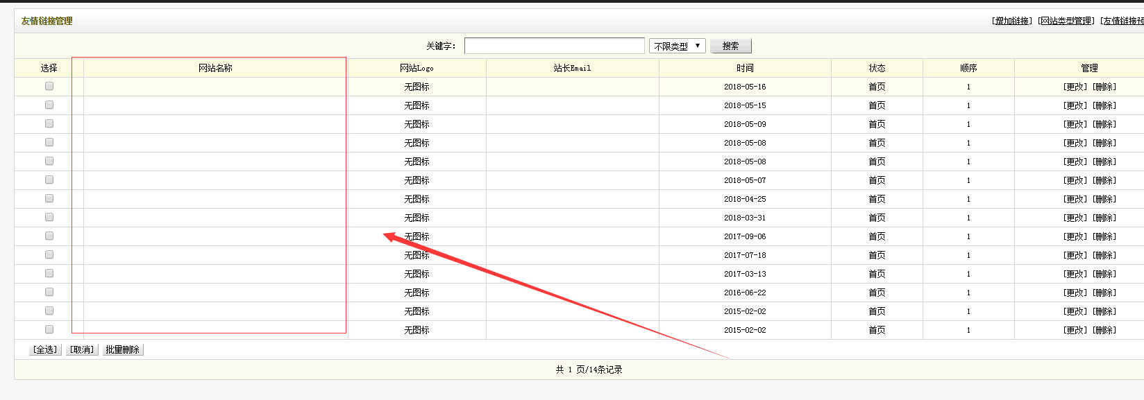Click the 网站名称 column header
Screen dimensions: 1144x400
coord(215,68)
